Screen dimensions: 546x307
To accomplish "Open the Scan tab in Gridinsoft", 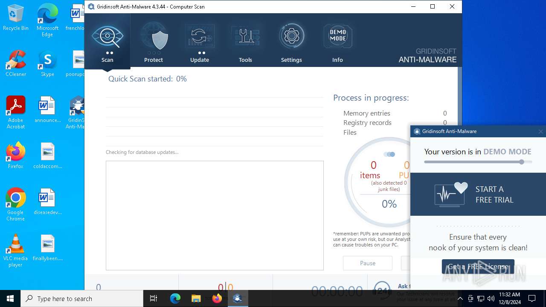I will click(107, 42).
